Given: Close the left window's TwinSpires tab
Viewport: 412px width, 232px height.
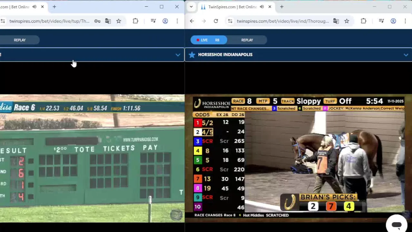Looking at the screenshot, I should coord(42,7).
